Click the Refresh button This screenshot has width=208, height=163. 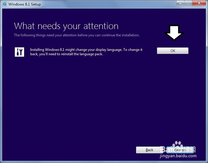tap(180, 150)
